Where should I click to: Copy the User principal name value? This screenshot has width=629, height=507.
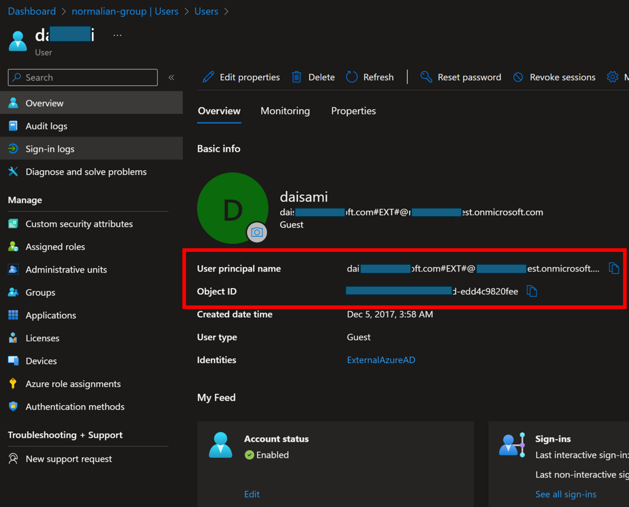tap(614, 268)
